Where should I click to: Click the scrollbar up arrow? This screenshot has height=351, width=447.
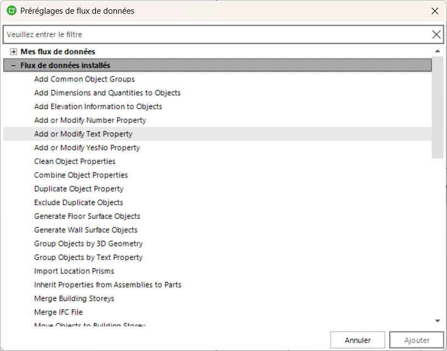(437, 52)
